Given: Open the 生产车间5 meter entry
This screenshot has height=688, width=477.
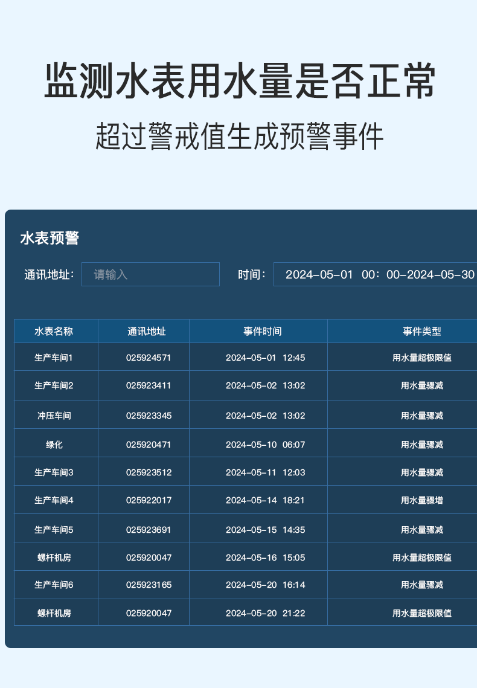Looking at the screenshot, I should click(54, 530).
